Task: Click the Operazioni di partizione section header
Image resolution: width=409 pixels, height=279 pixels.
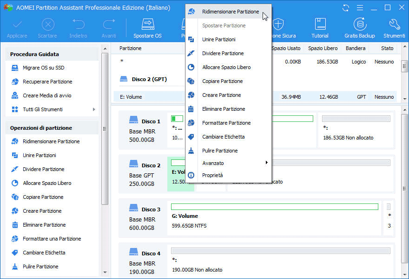Action: pos(52,128)
